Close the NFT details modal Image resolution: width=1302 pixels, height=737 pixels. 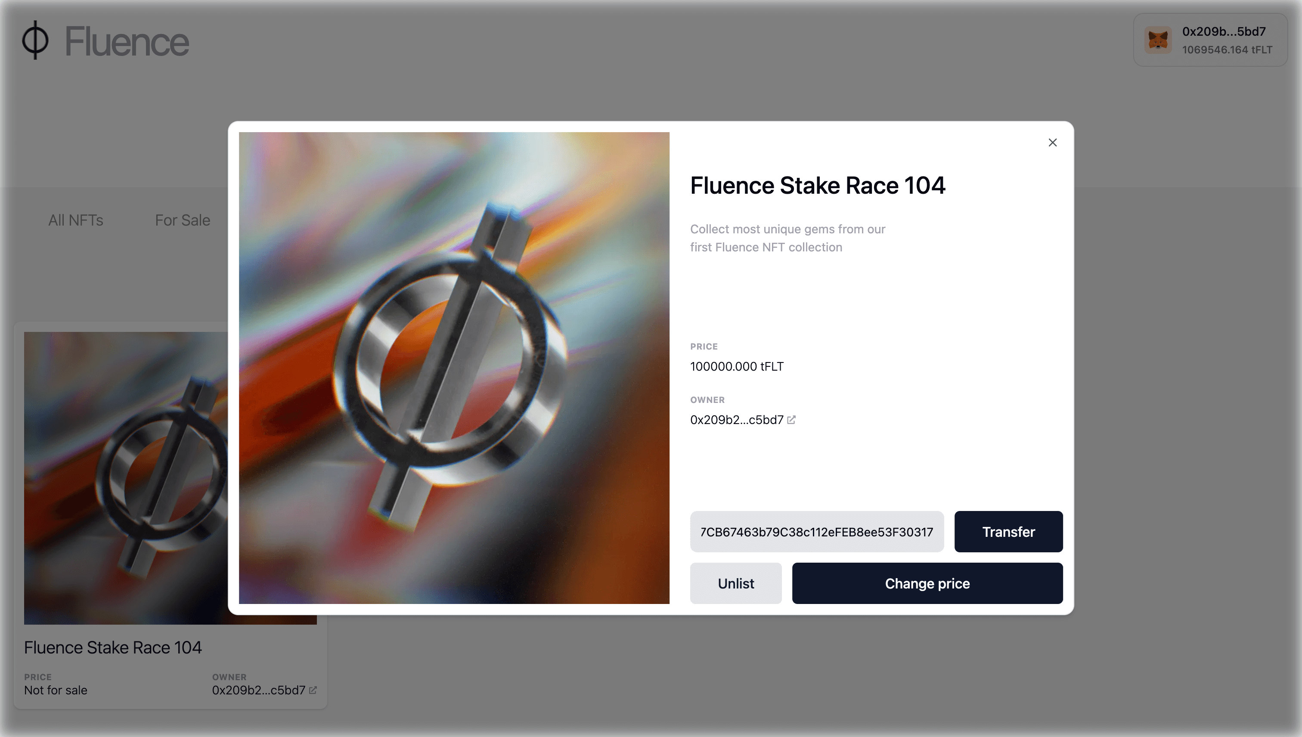point(1052,143)
